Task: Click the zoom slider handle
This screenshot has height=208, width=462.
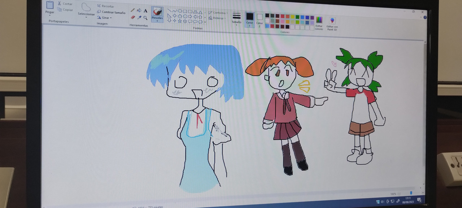Action: coord(411,193)
